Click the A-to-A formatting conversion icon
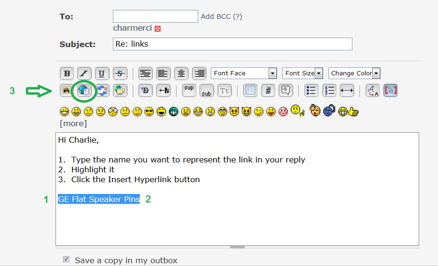Screen dimensions: 438x266 tap(372, 90)
